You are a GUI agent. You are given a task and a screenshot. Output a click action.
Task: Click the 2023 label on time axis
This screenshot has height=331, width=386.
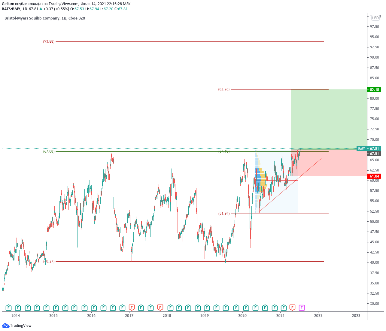point(356,315)
